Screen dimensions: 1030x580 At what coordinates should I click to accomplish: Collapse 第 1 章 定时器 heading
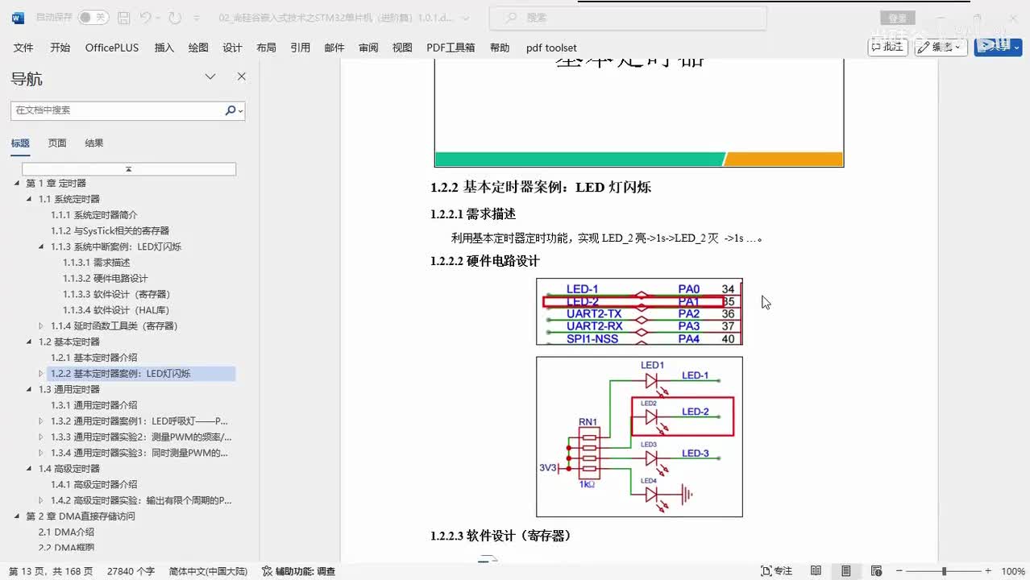click(x=17, y=184)
